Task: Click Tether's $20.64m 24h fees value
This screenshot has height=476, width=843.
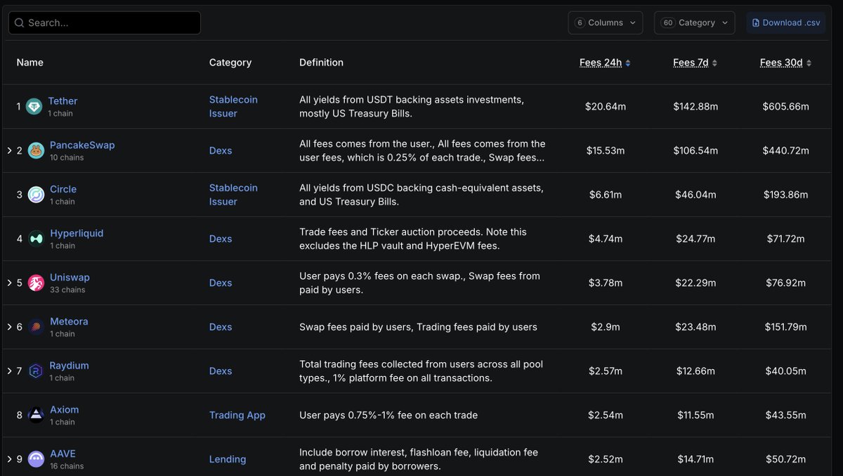Action: (x=606, y=107)
